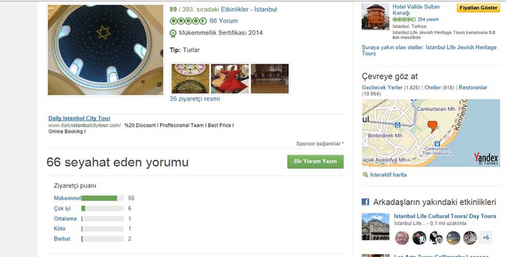The image size is (506, 257).
Task: Click the Certificate of Excellence badge icon
Action: point(173,33)
